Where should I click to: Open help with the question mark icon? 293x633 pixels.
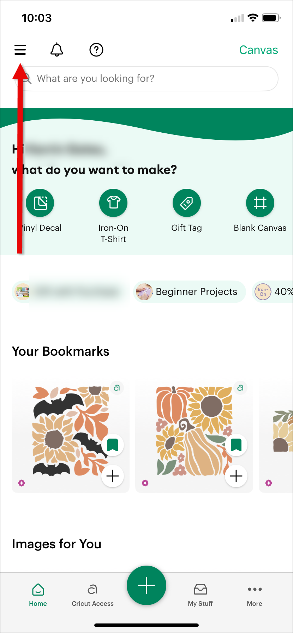click(96, 50)
